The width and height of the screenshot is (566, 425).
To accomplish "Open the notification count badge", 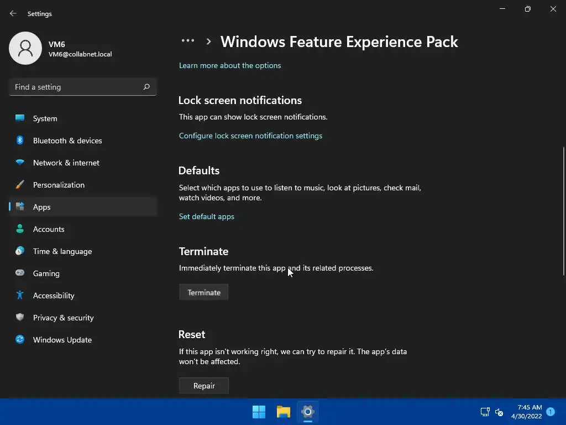I will (551, 412).
